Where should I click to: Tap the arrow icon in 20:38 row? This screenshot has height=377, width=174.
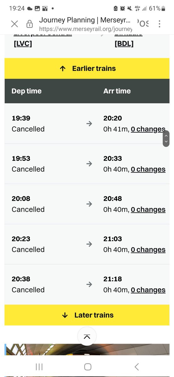click(x=89, y=284)
